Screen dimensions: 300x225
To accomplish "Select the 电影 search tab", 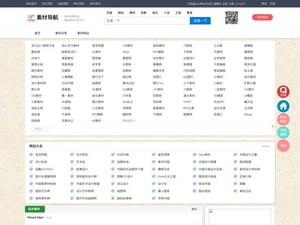I will (144, 13).
